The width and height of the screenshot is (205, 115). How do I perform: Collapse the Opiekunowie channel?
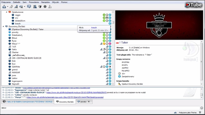coord(6,12)
